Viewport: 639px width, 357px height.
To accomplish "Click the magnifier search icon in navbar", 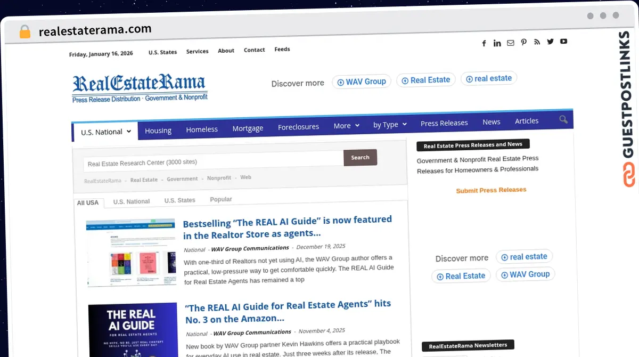I will [x=563, y=119].
